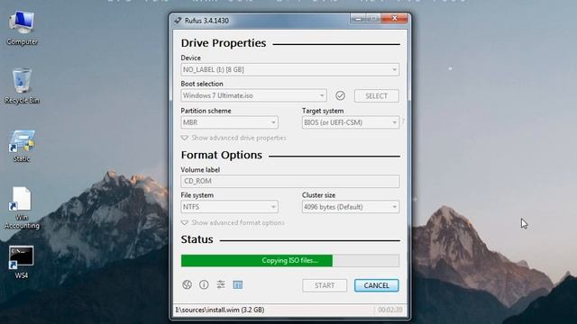Viewport: 577px width, 324px height.
Task: Open the WS4 desktop shortcut
Action: 22,262
